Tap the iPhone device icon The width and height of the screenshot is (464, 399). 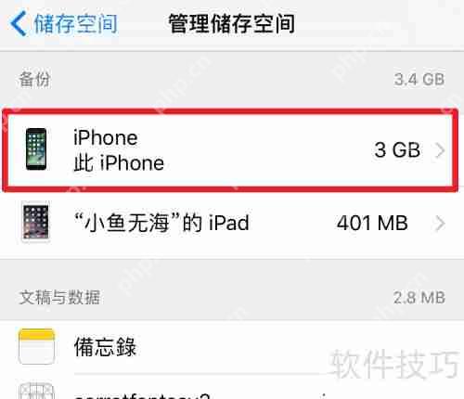coord(36,149)
